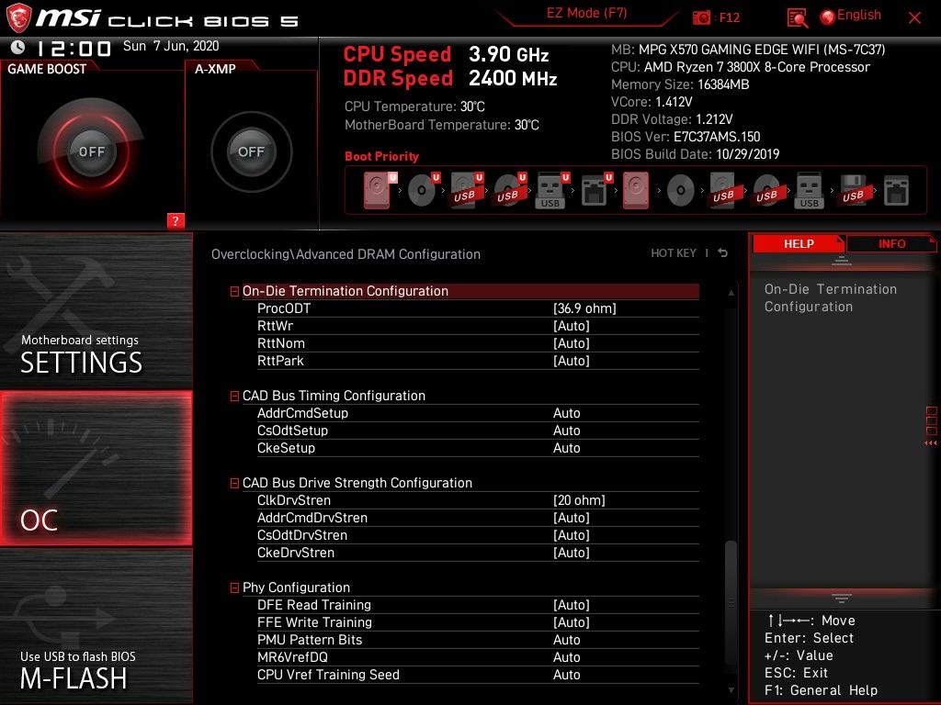
Task: Open the CkeDrvStren [Auto] dropdown
Action: point(572,552)
